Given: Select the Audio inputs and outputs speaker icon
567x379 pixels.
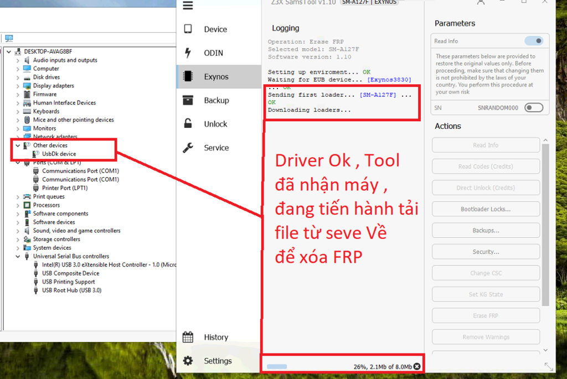Looking at the screenshot, I should pyautogui.click(x=27, y=60).
